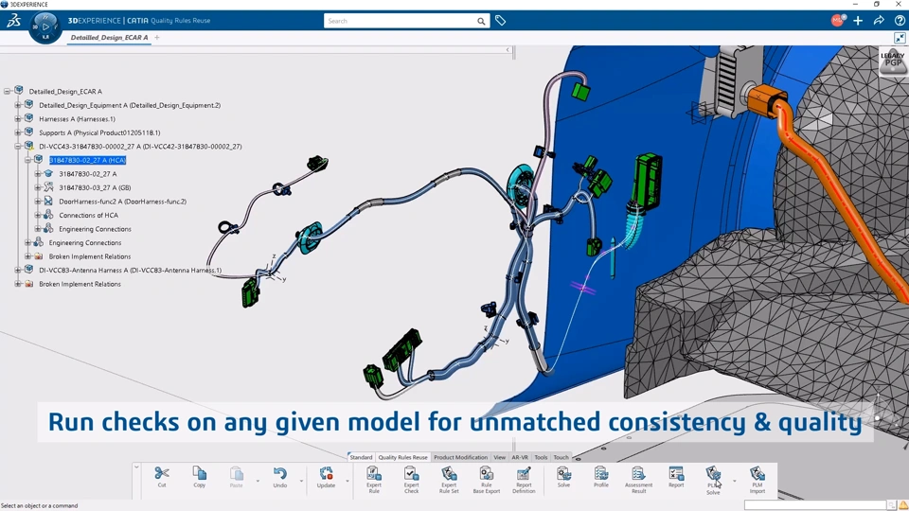Expand DoorHarness-func2 A node
Viewport: 909px width, 511px height.
[38, 201]
